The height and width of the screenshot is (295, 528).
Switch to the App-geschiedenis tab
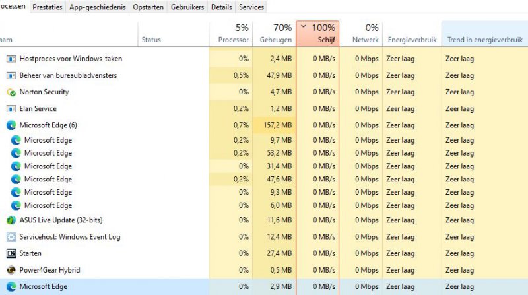(x=98, y=7)
